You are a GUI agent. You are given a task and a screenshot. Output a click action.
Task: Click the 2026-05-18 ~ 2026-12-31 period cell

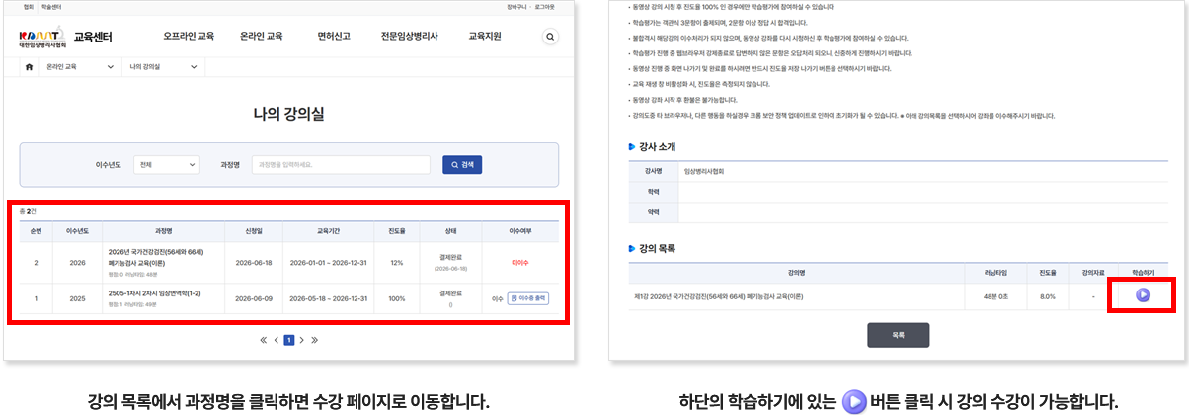coord(327,297)
